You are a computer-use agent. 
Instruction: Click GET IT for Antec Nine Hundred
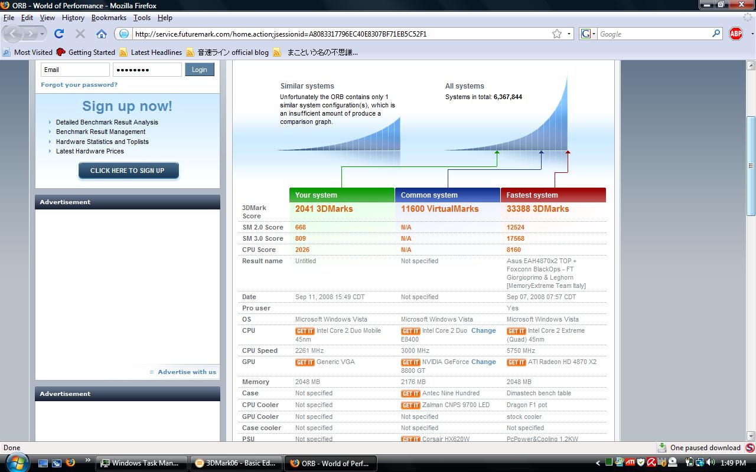(x=410, y=394)
